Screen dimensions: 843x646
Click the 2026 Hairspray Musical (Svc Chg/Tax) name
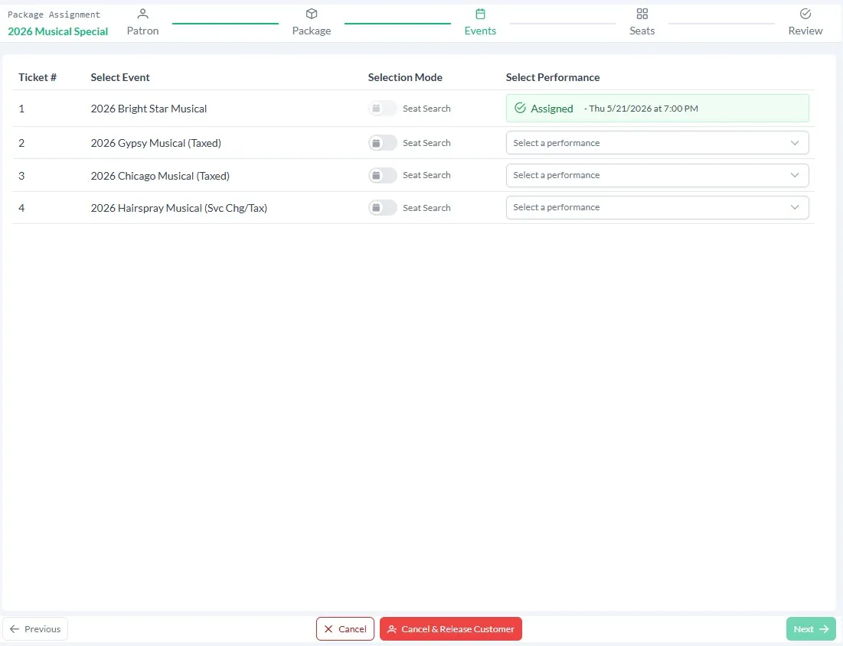(179, 208)
